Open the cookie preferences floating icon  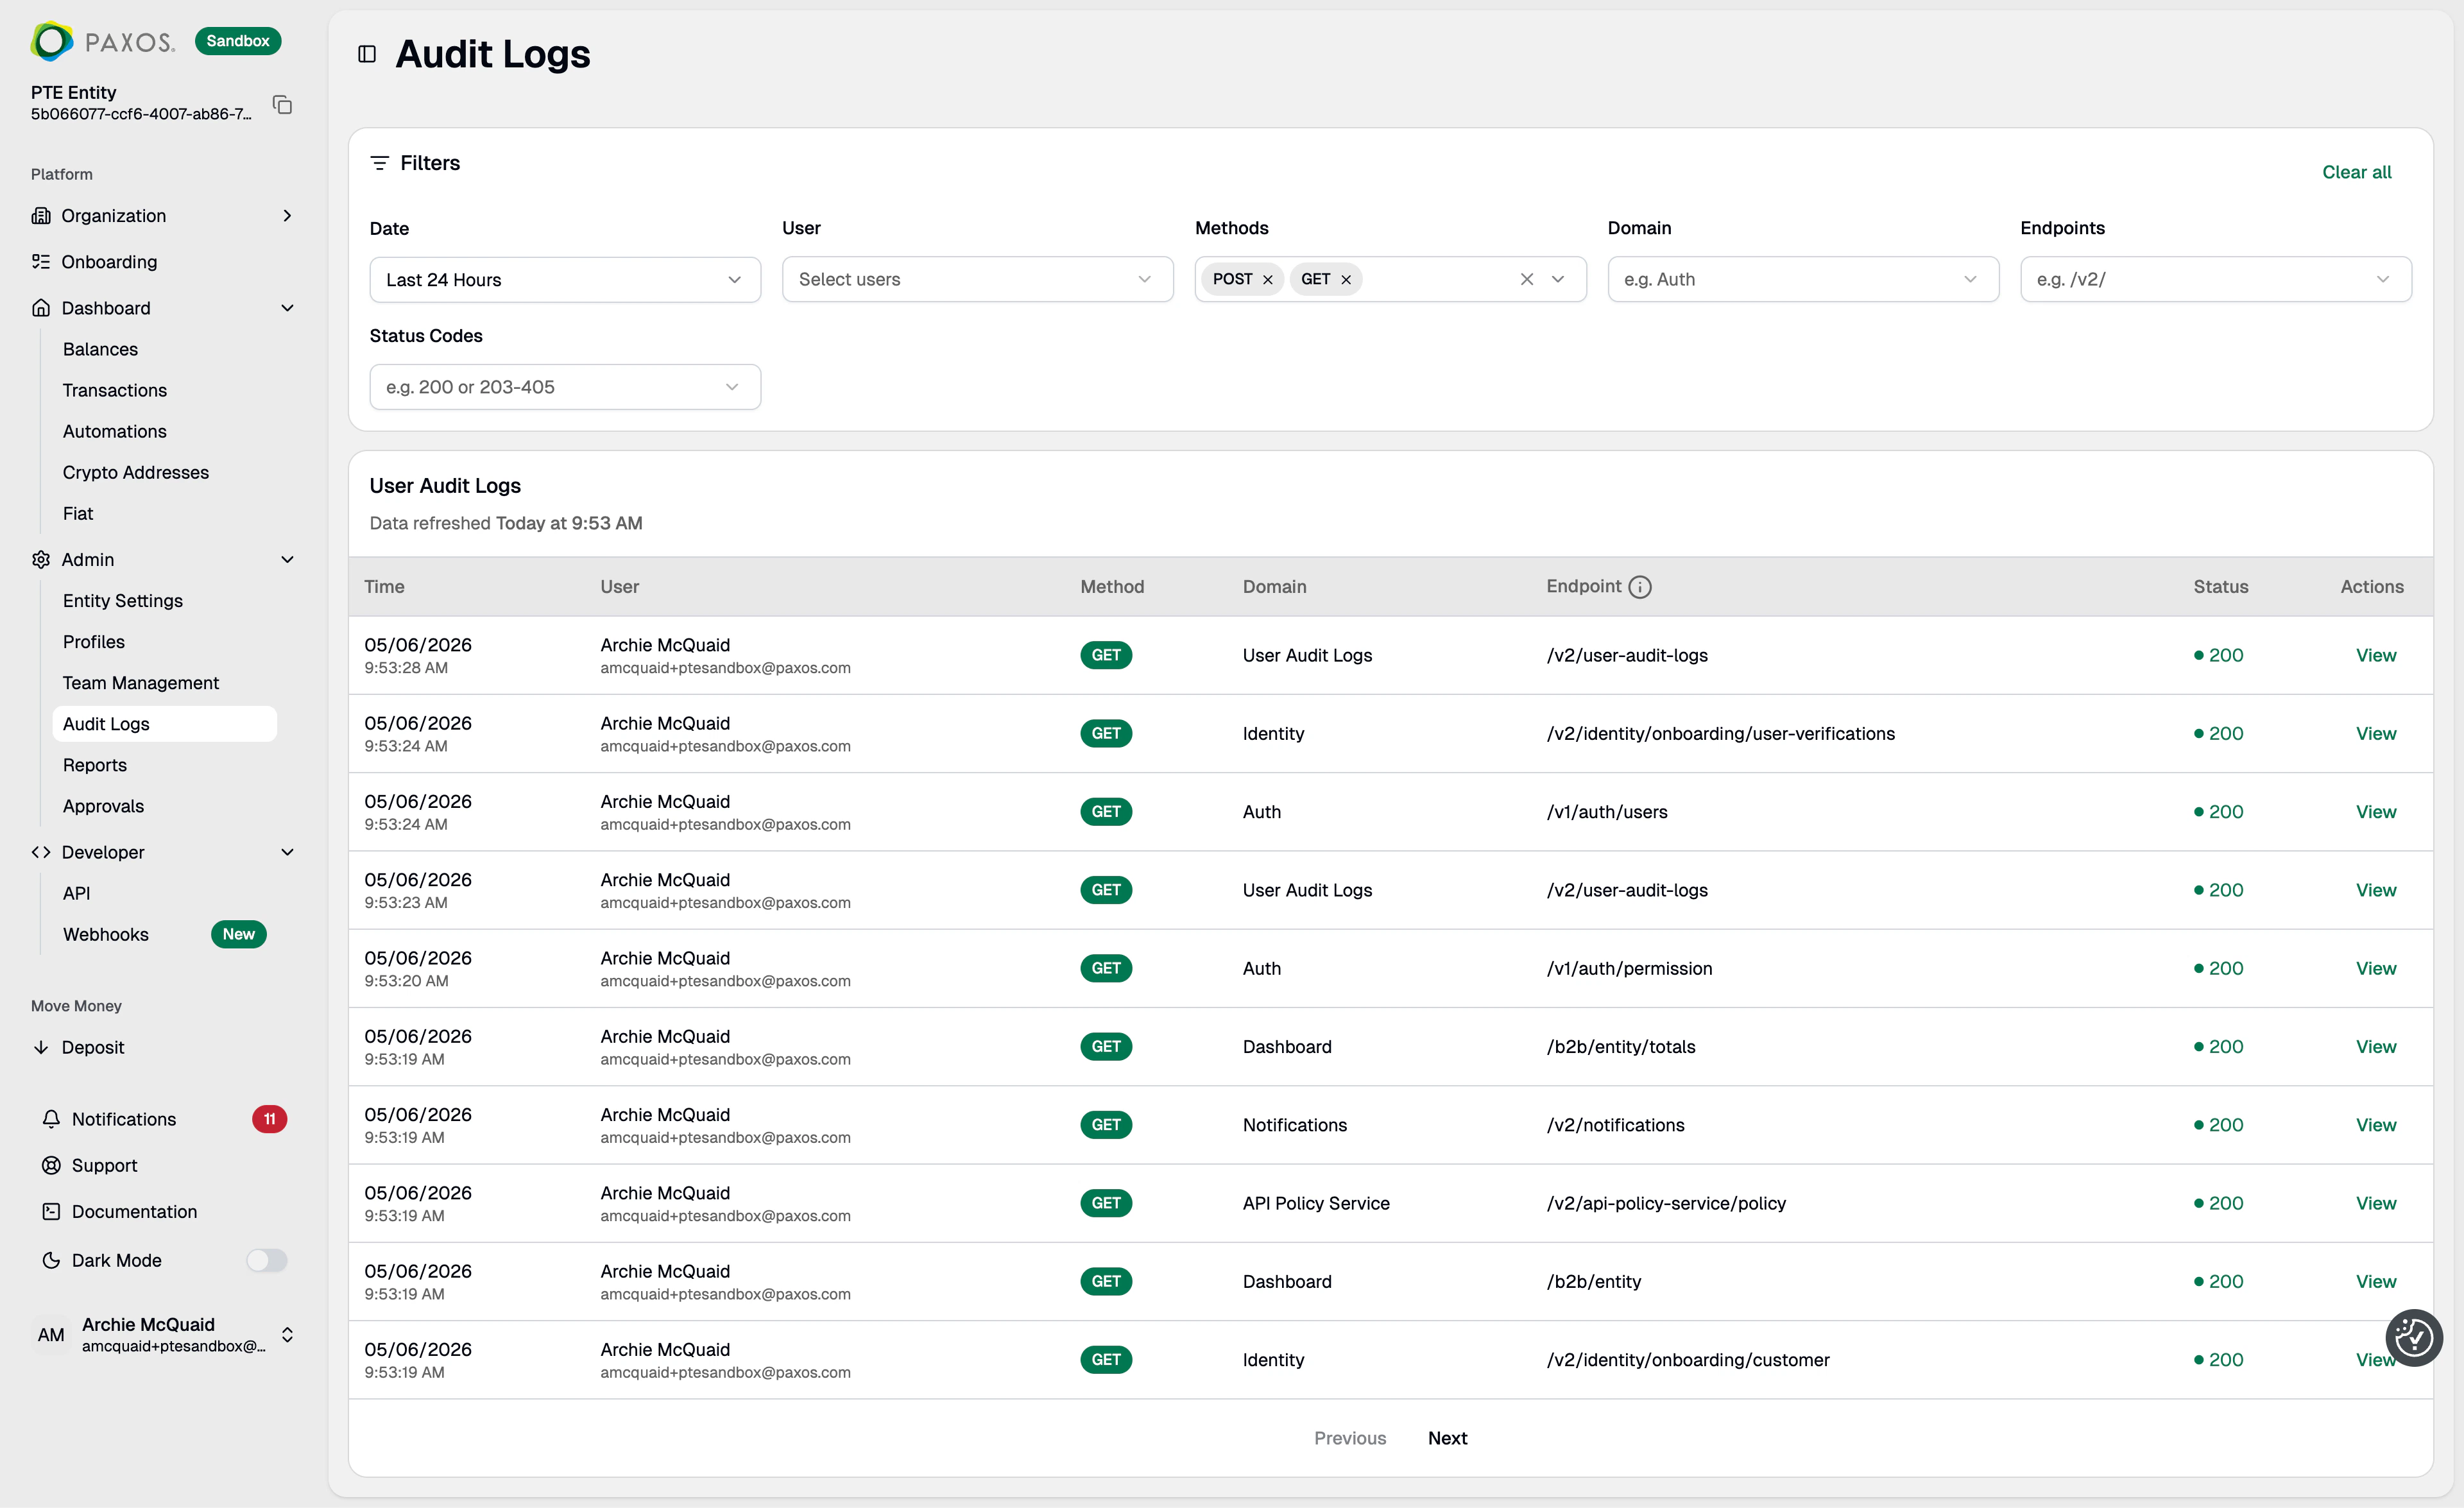click(x=2414, y=1337)
